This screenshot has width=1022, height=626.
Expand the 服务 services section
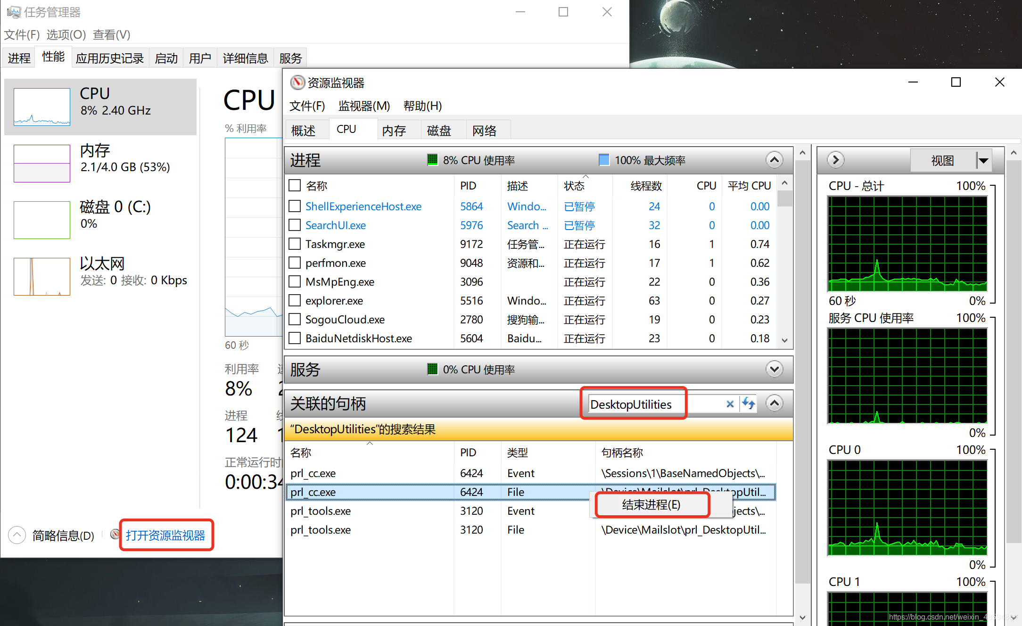pos(774,369)
